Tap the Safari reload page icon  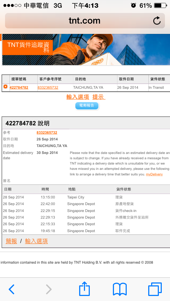coord(157,21)
